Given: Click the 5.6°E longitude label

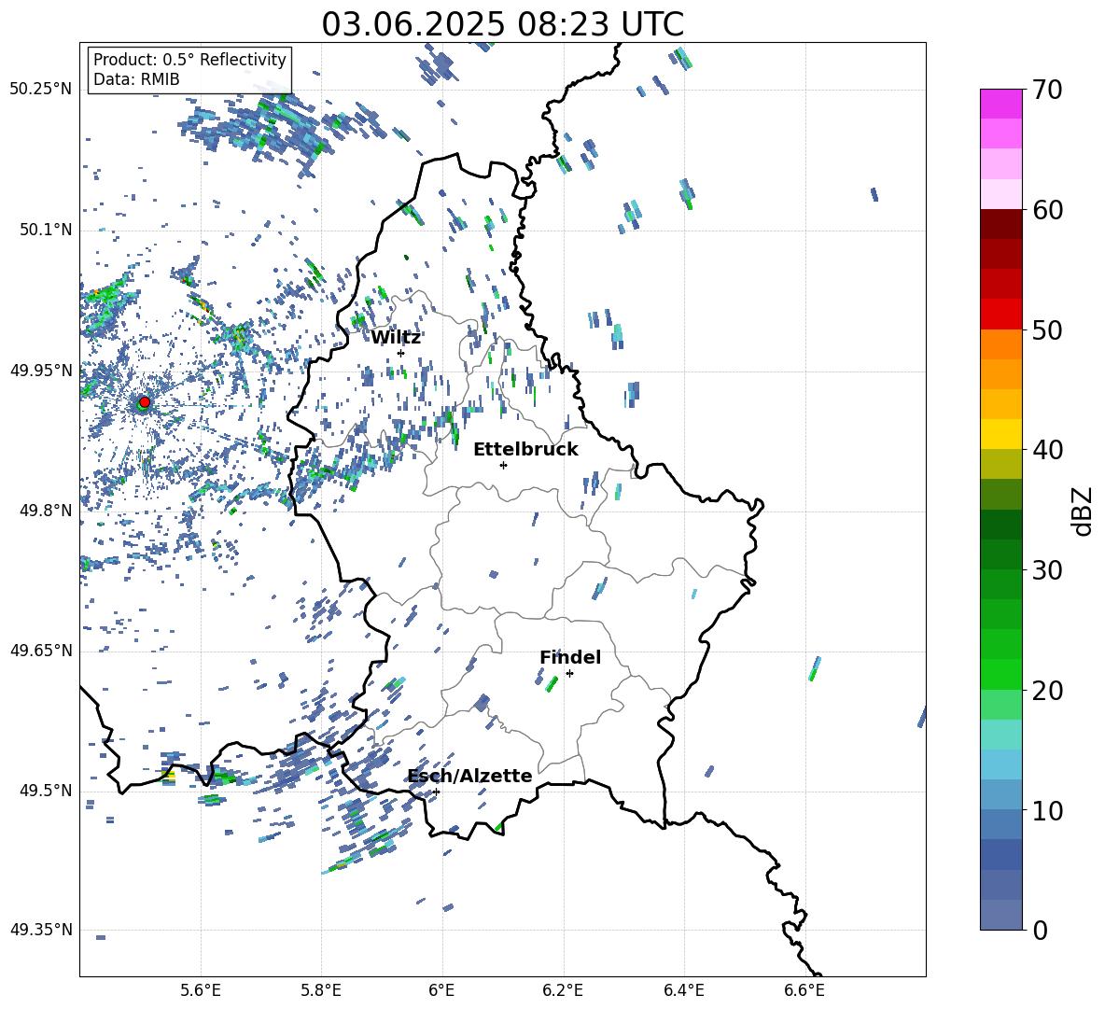Looking at the screenshot, I should [201, 990].
